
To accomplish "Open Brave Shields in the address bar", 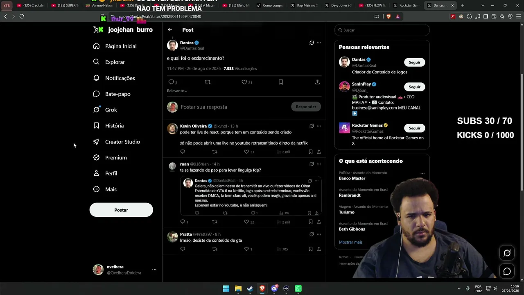I will 388,16.
